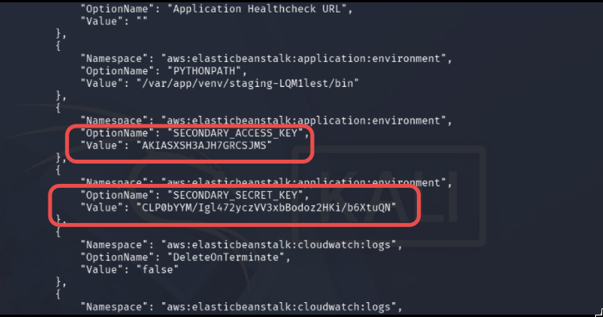Click the Namespace line above SECONDARY_ACCESS_KEY

coord(266,121)
